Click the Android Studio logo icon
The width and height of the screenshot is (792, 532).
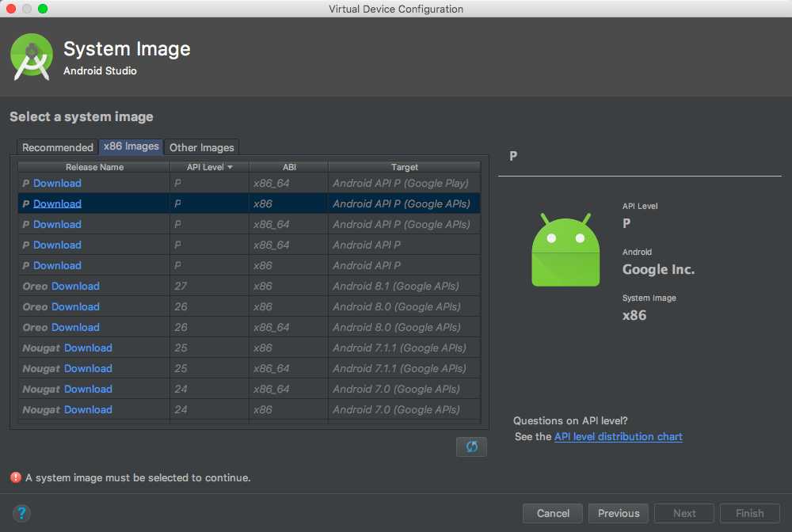tap(32, 57)
